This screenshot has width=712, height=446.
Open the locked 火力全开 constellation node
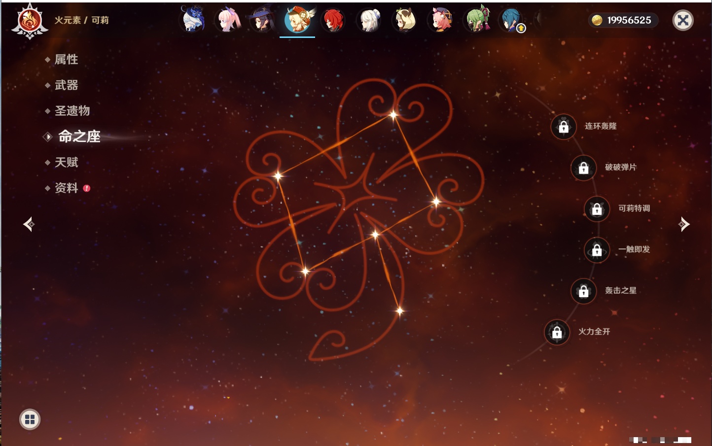[x=557, y=332]
